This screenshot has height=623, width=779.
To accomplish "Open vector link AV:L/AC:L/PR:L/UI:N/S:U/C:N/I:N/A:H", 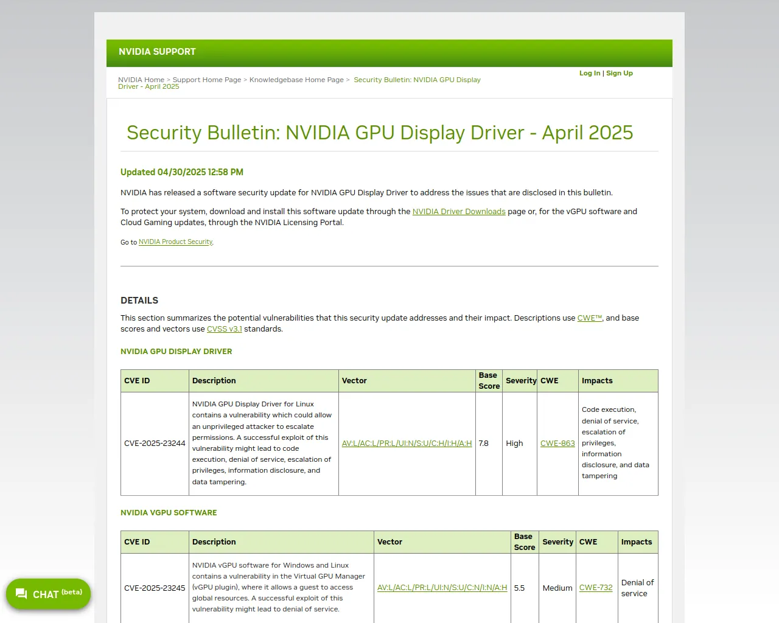I will point(442,588).
